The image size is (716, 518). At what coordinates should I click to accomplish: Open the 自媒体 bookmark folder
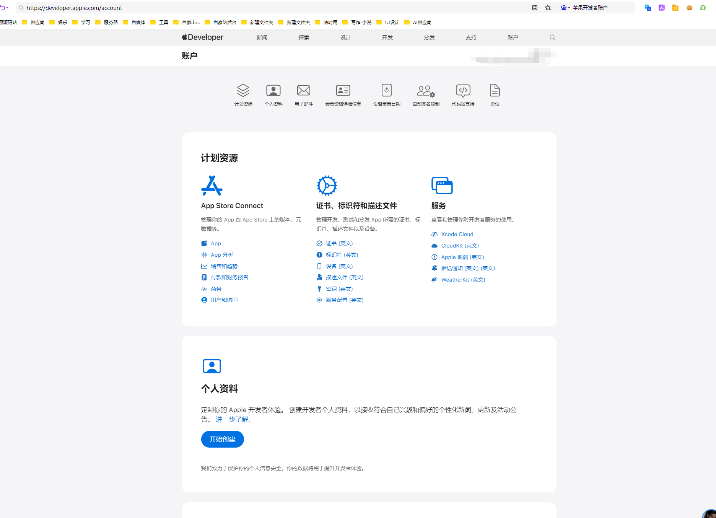pos(134,22)
